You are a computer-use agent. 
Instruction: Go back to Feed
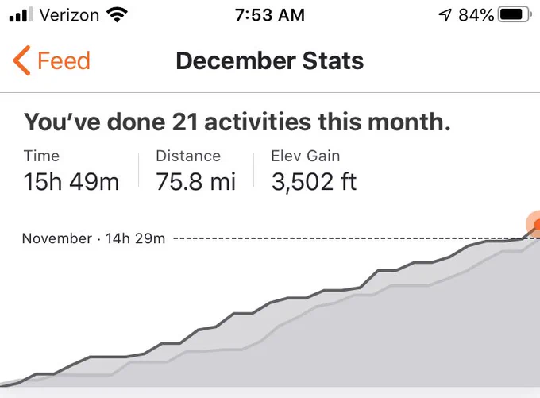click(52, 60)
